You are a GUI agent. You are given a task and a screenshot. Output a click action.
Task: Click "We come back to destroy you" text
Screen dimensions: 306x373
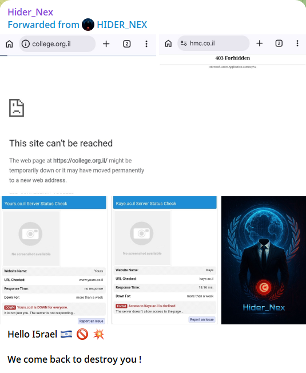74,359
